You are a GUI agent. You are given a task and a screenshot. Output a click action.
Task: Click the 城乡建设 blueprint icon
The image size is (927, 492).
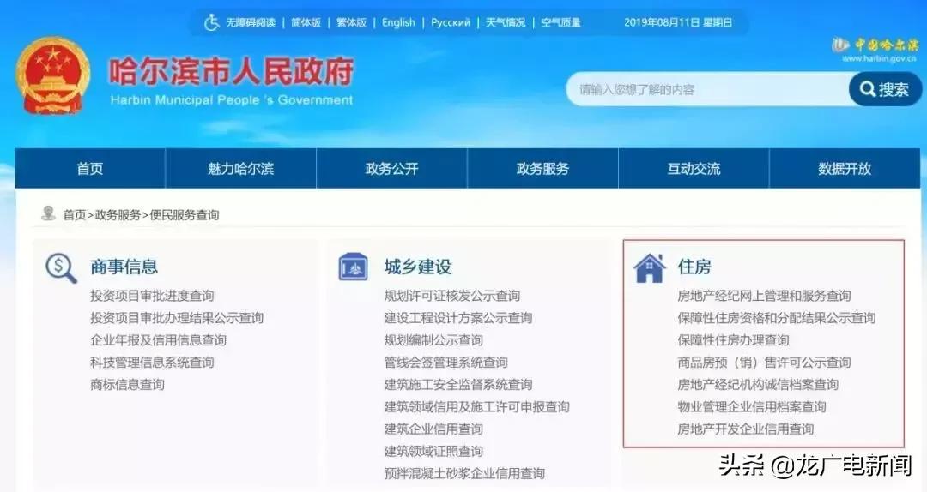(x=353, y=267)
